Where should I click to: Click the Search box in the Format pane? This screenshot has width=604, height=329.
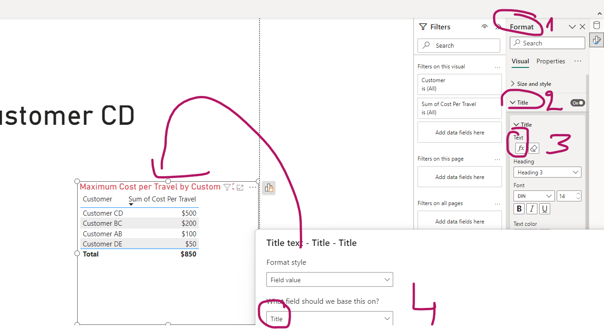coord(548,43)
